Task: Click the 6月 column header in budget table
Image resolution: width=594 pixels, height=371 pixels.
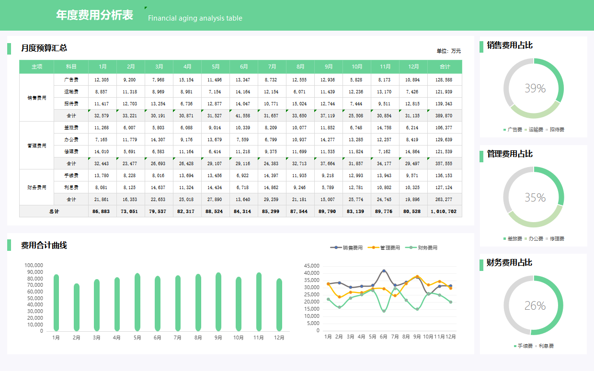Action: [x=244, y=67]
